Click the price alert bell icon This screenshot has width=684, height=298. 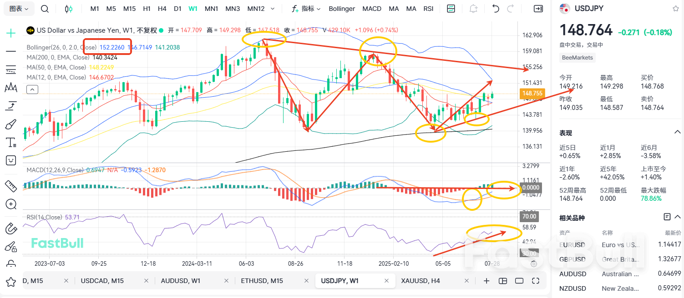pyautogui.click(x=473, y=8)
